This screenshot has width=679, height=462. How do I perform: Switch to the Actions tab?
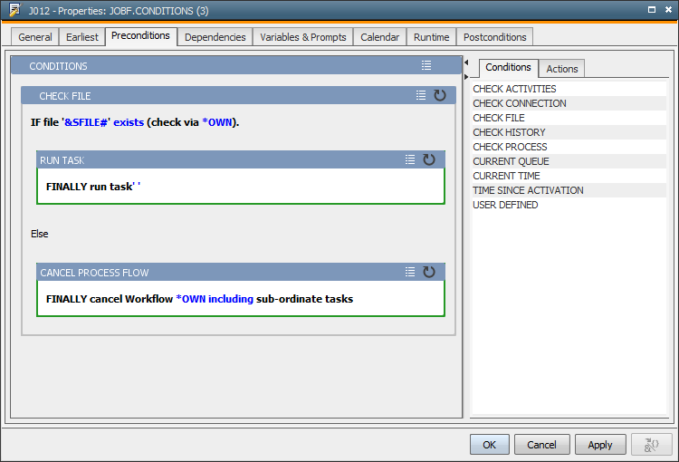(561, 69)
